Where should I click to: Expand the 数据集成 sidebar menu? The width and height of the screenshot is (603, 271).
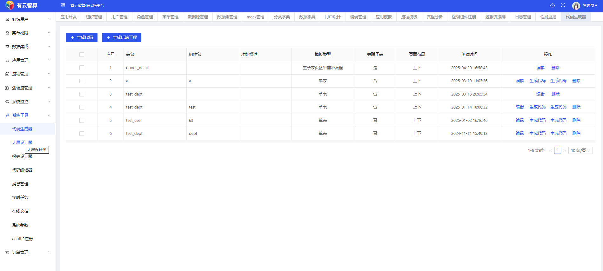[28, 47]
